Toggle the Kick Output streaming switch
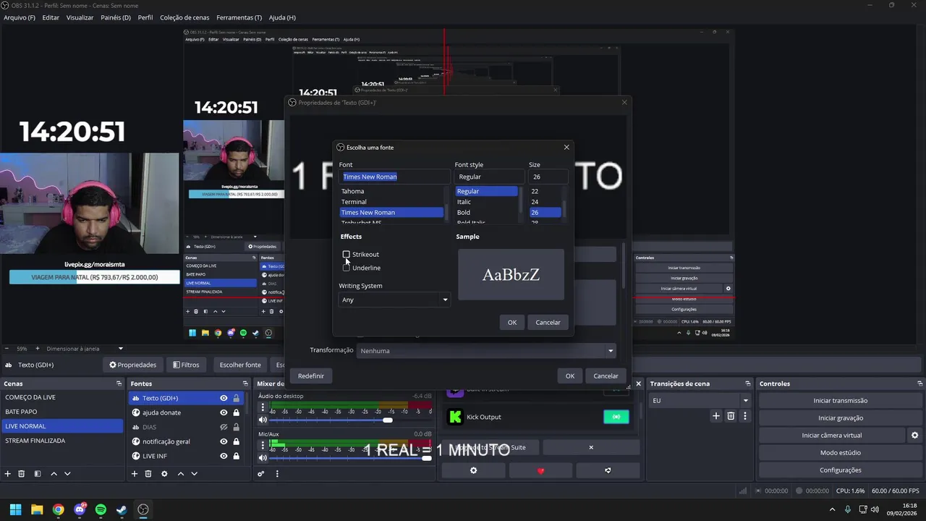This screenshot has width=926, height=521. pos(616,417)
